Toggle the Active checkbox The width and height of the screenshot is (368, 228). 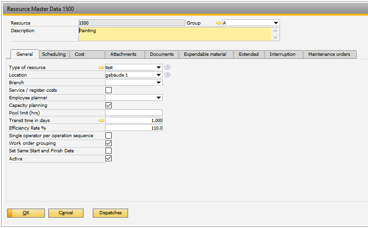coord(108,158)
